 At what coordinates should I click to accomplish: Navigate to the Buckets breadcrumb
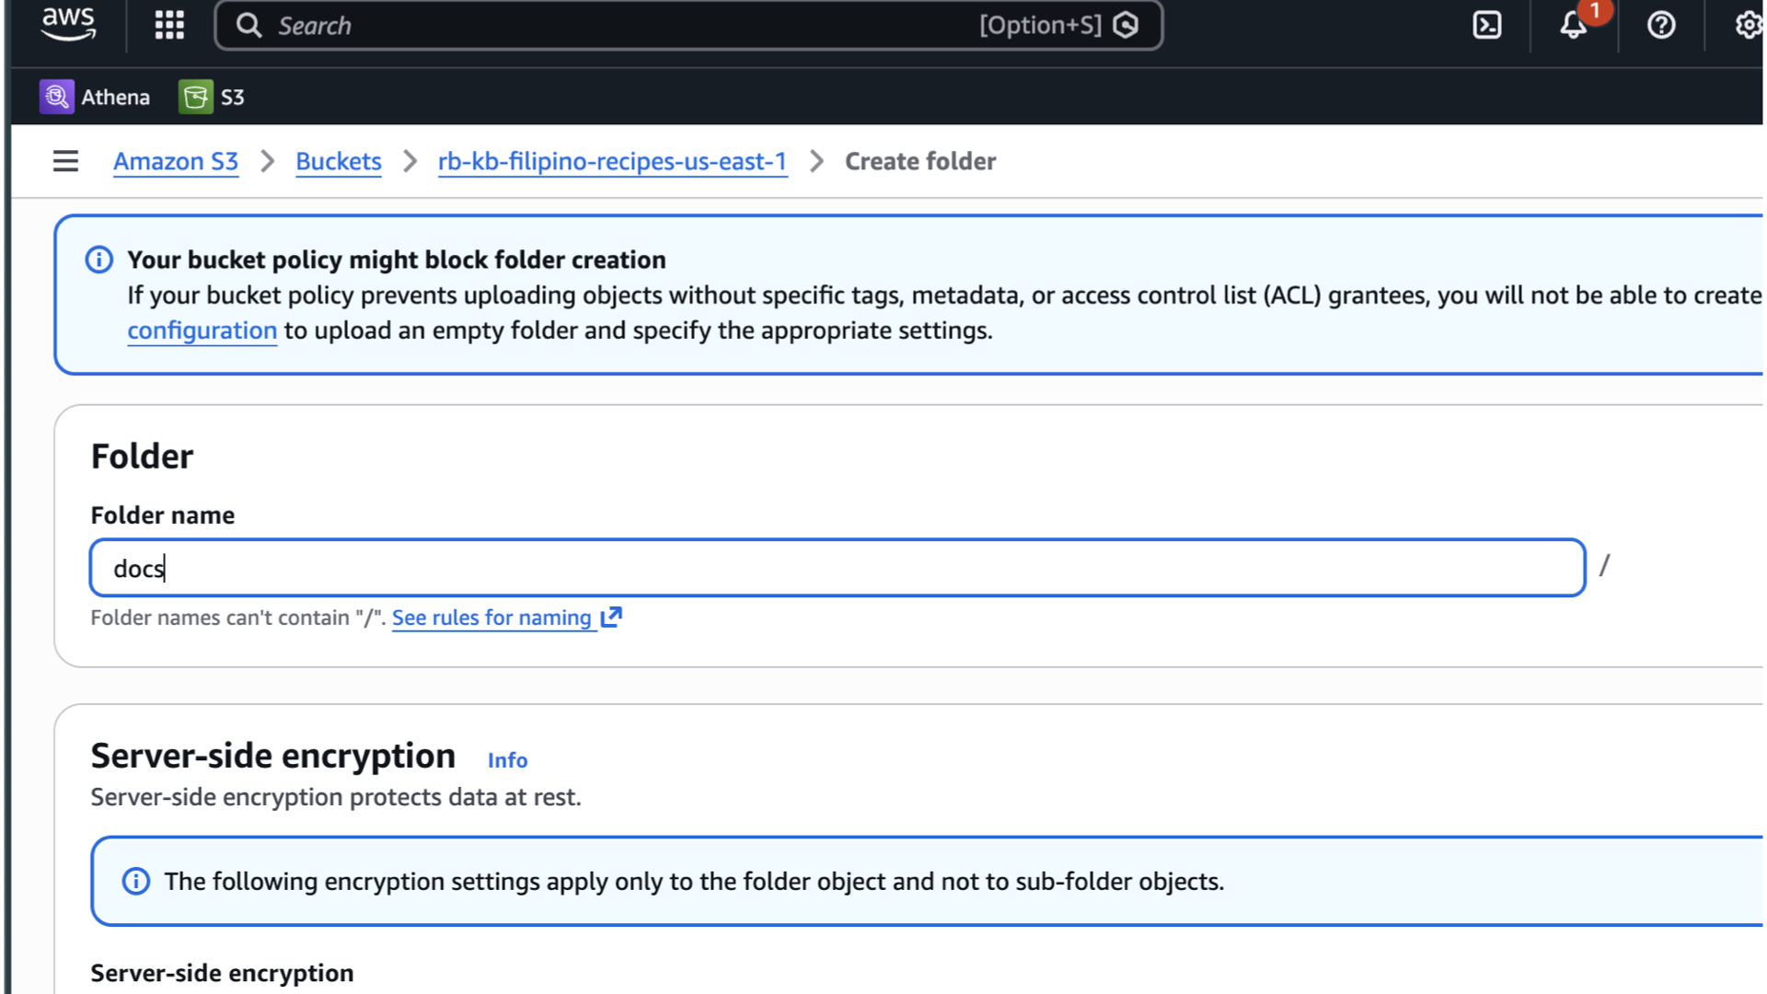338,161
